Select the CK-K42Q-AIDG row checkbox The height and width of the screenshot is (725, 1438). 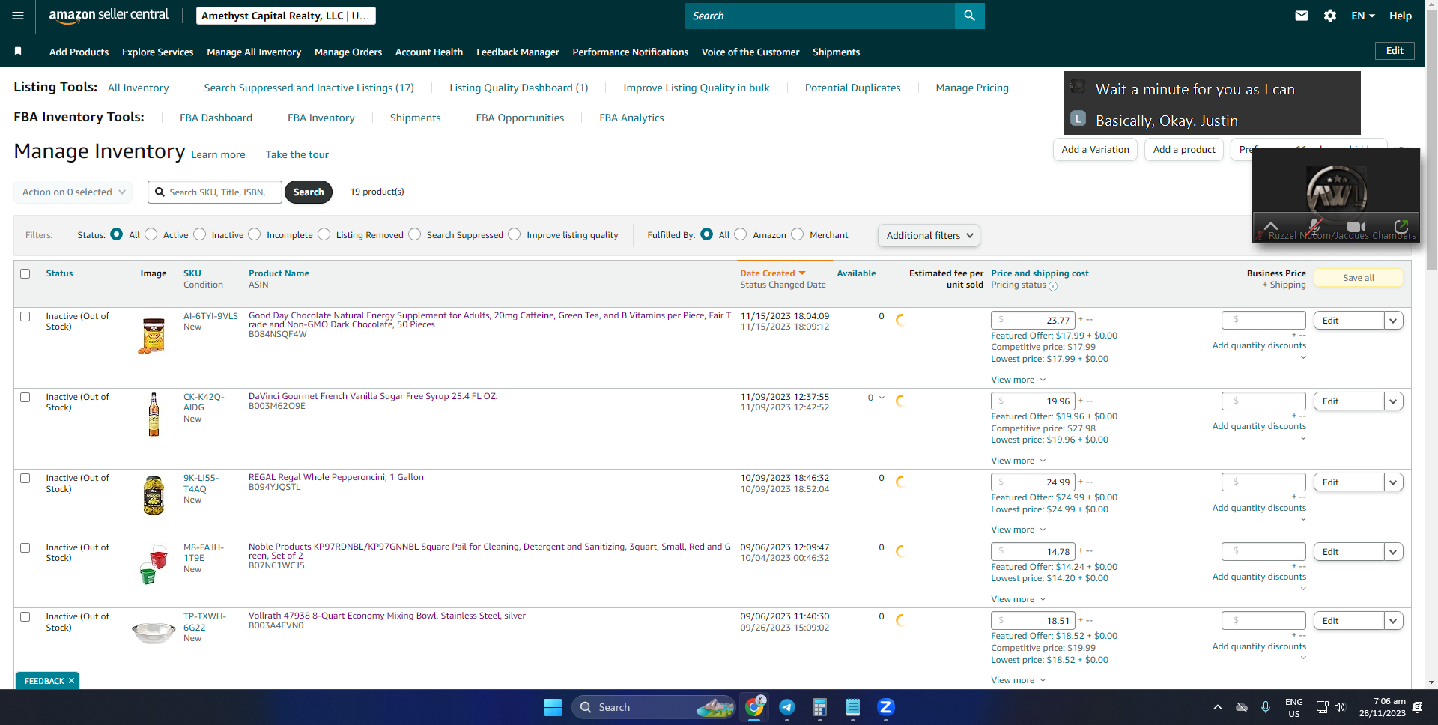click(x=25, y=398)
